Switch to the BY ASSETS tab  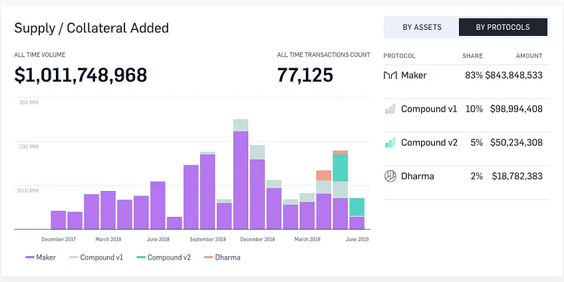pos(422,27)
